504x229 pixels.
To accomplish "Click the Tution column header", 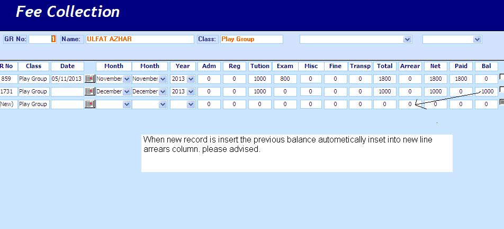I will point(260,66).
